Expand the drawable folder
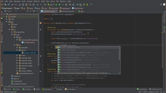Image resolution: width=166 pixels, height=93 pixels. (x=17, y=48)
